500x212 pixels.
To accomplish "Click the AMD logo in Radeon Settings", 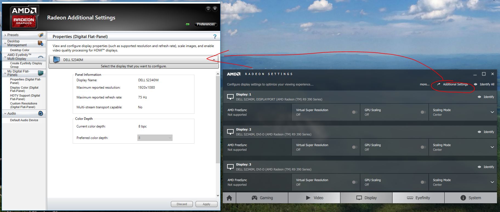I will 233,74.
